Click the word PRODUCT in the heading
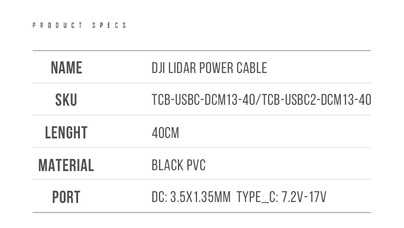 [57, 26]
